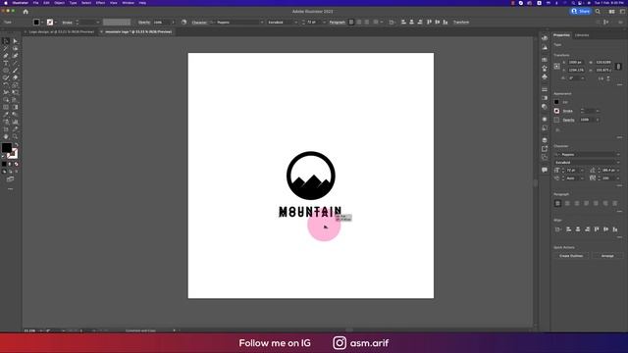Select the Magic Wand tool
The width and height of the screenshot is (628, 353).
[6, 48]
